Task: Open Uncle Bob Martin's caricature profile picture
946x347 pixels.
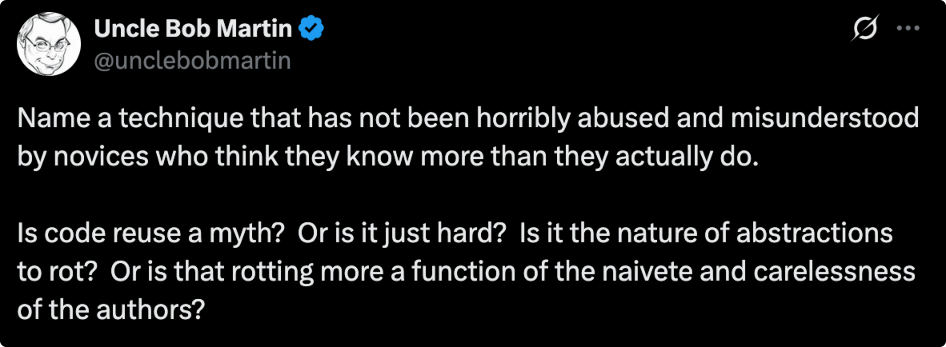Action: coord(48,44)
